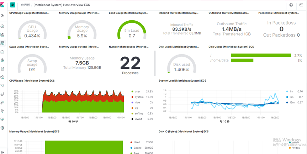Click the Kibana logo
The width and height of the screenshot is (307, 154).
point(2,5)
